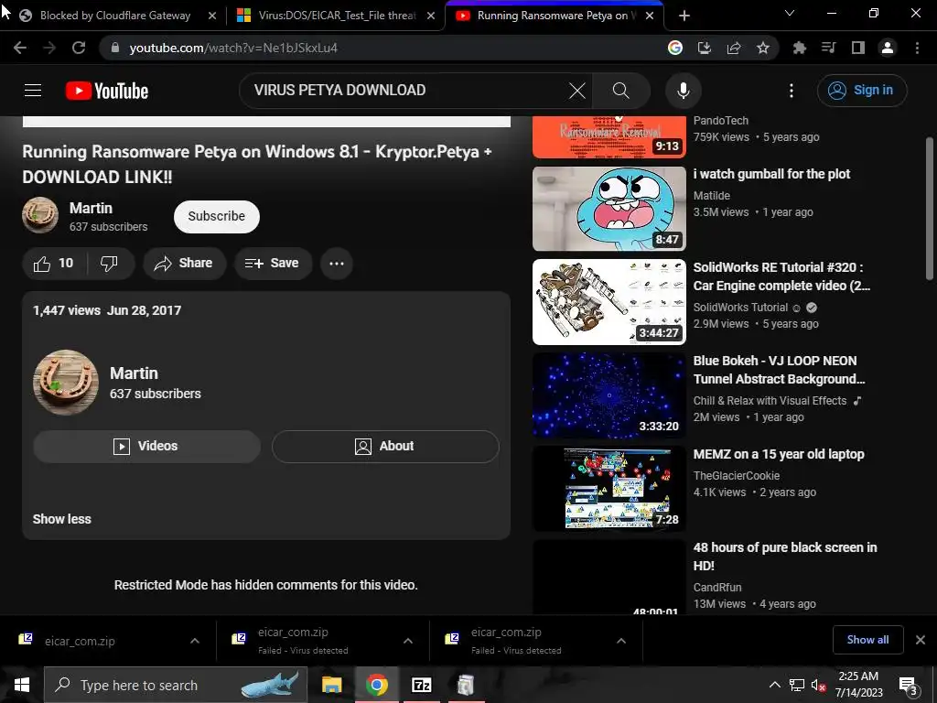
Task: Open Windows Start menu
Action: pos(22,685)
